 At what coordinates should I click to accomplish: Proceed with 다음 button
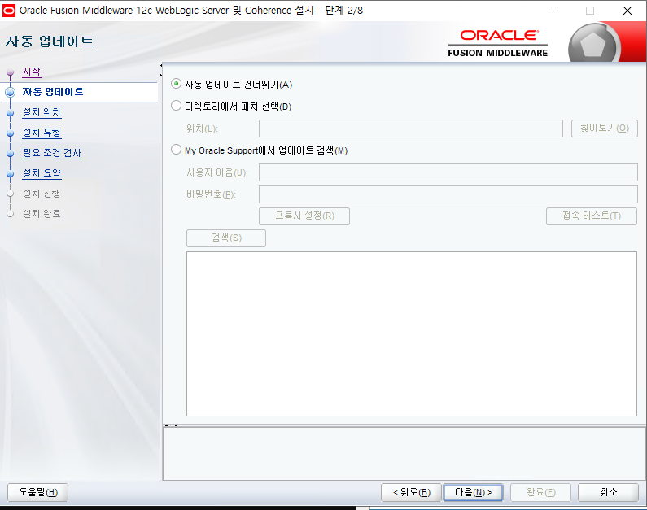(x=474, y=492)
